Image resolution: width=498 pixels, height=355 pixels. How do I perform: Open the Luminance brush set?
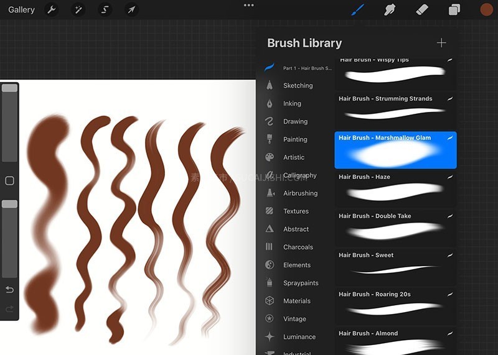(x=299, y=337)
